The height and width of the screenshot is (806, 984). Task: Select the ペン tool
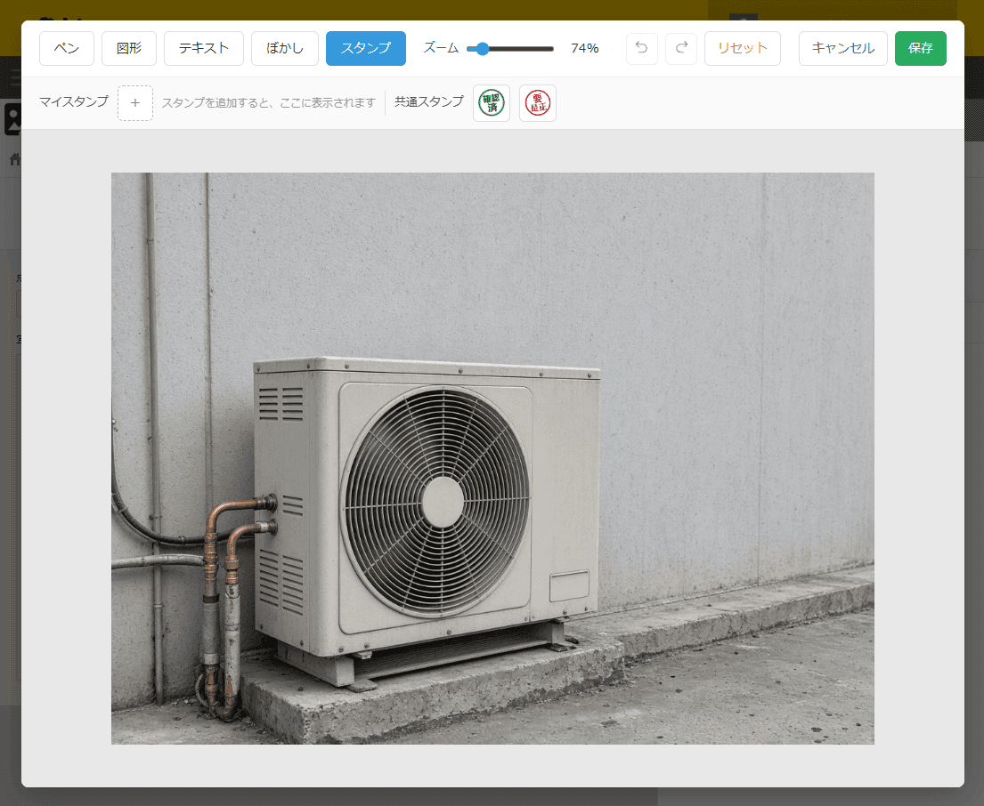coord(67,48)
